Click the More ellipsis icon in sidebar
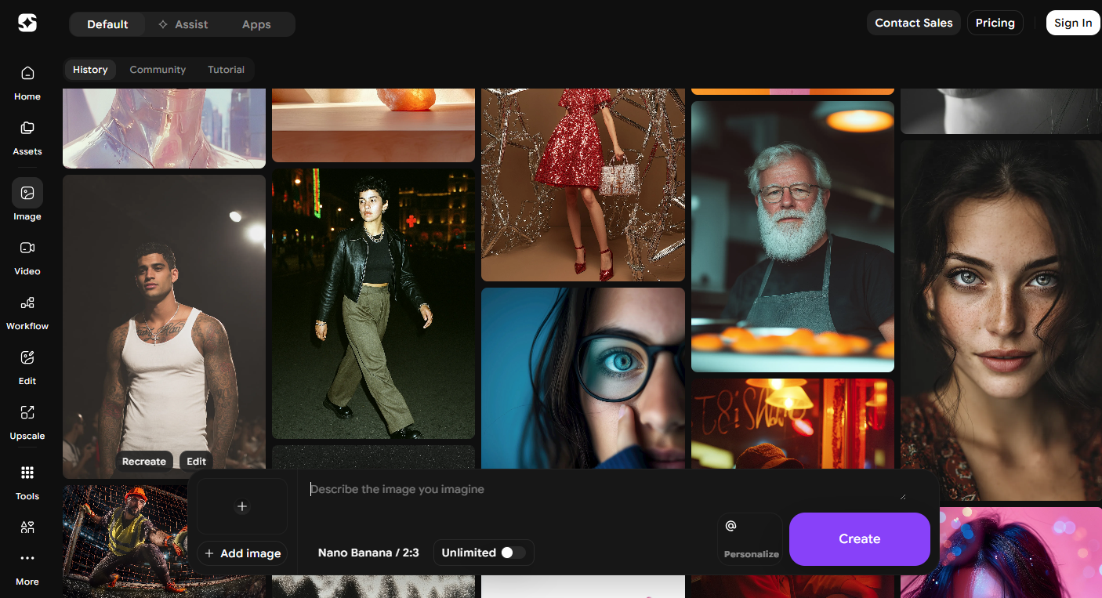The image size is (1102, 598). (x=27, y=559)
